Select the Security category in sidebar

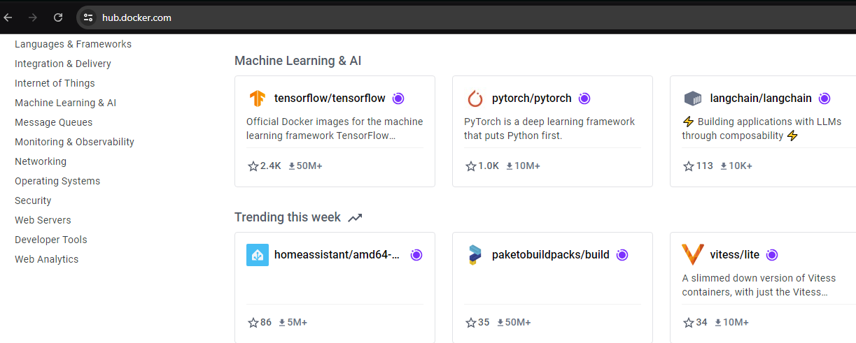tap(33, 200)
